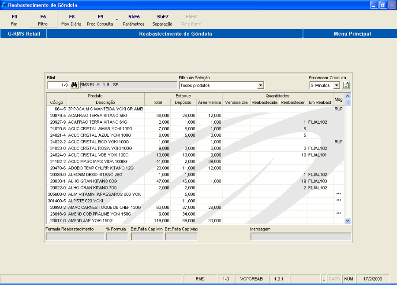Screen dimensions: 397x285
Task: Open ShF6 Parâmetros from the toolbar
Action: (134, 20)
